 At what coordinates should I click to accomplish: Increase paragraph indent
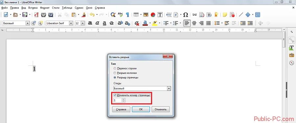pyautogui.click(x=243, y=23)
